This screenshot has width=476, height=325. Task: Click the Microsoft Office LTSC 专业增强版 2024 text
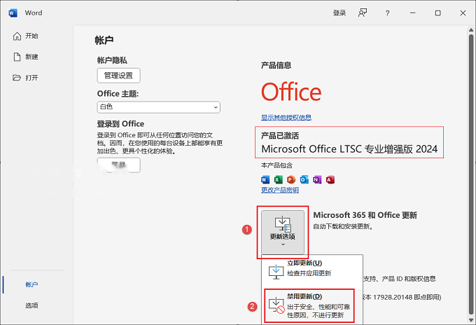[349, 149]
